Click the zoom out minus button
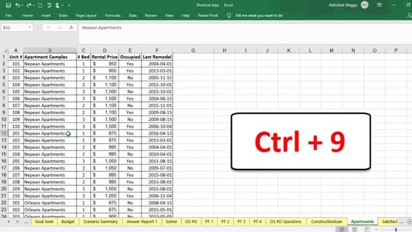This screenshot has height=232, width=412. 376,229
